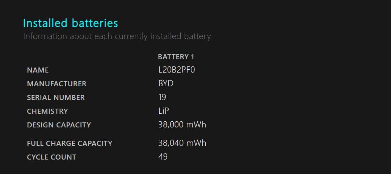Image resolution: width=391 pixels, height=174 pixels.
Task: Click the CYCLE COUNT row label
Action: pos(51,157)
